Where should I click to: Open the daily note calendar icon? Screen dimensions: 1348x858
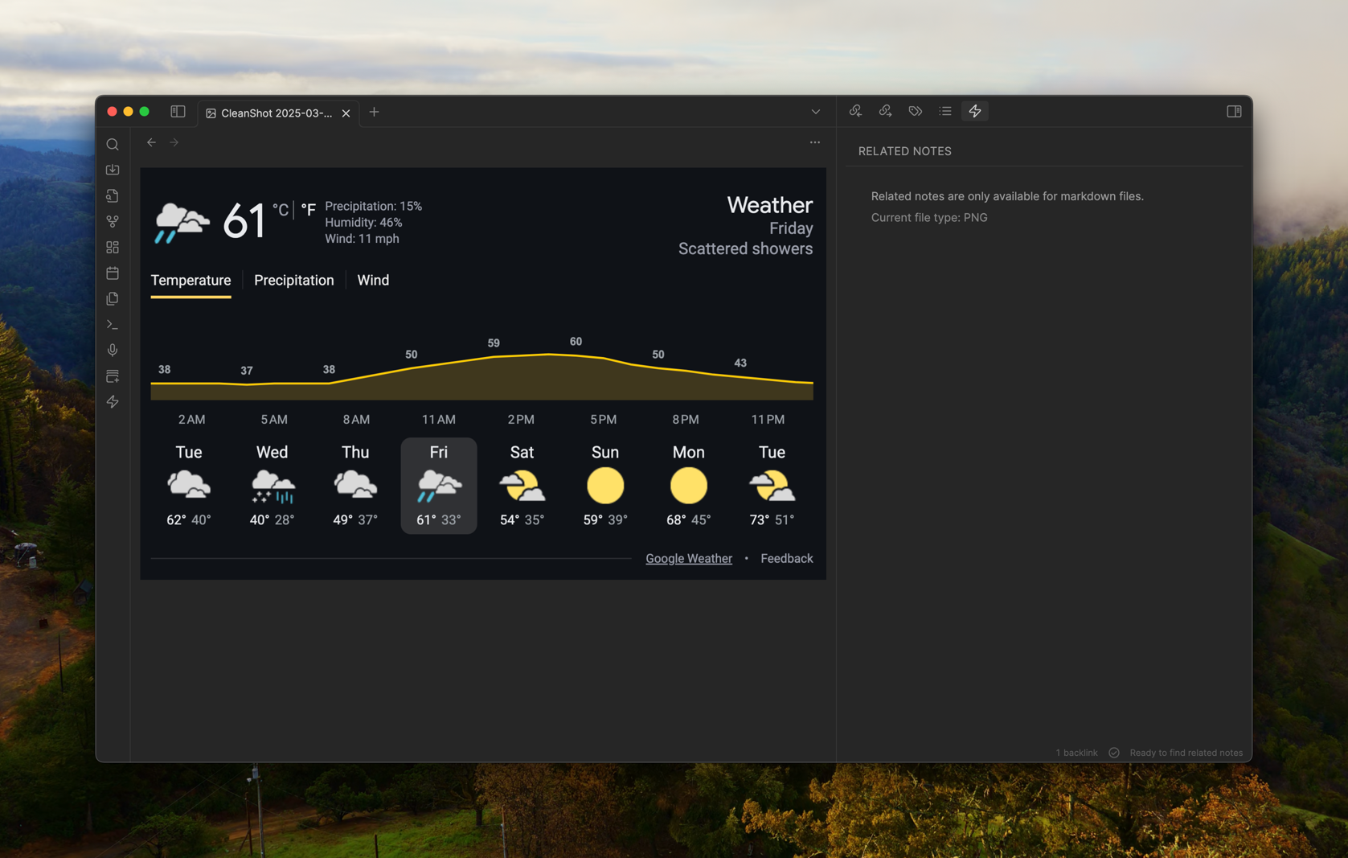[113, 273]
